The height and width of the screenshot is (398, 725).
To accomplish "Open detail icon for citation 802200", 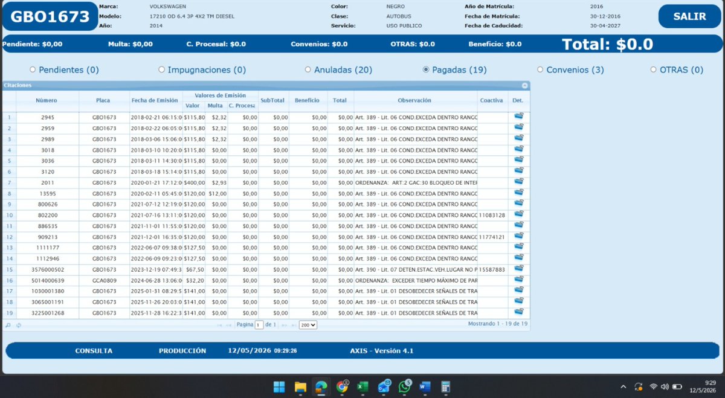I will [518, 214].
